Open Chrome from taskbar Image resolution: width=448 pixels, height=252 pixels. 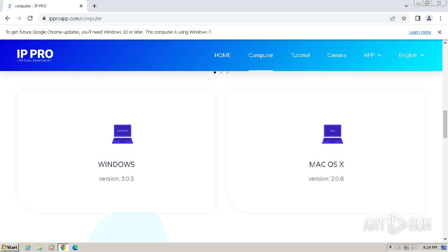point(63,247)
